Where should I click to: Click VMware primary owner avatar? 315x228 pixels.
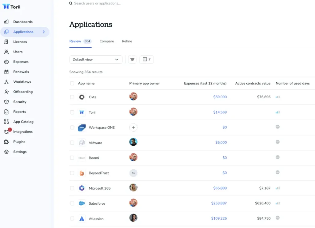click(x=133, y=142)
